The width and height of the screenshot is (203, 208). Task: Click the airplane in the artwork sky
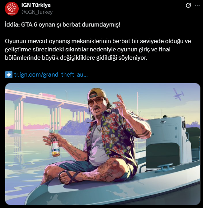[178, 94]
